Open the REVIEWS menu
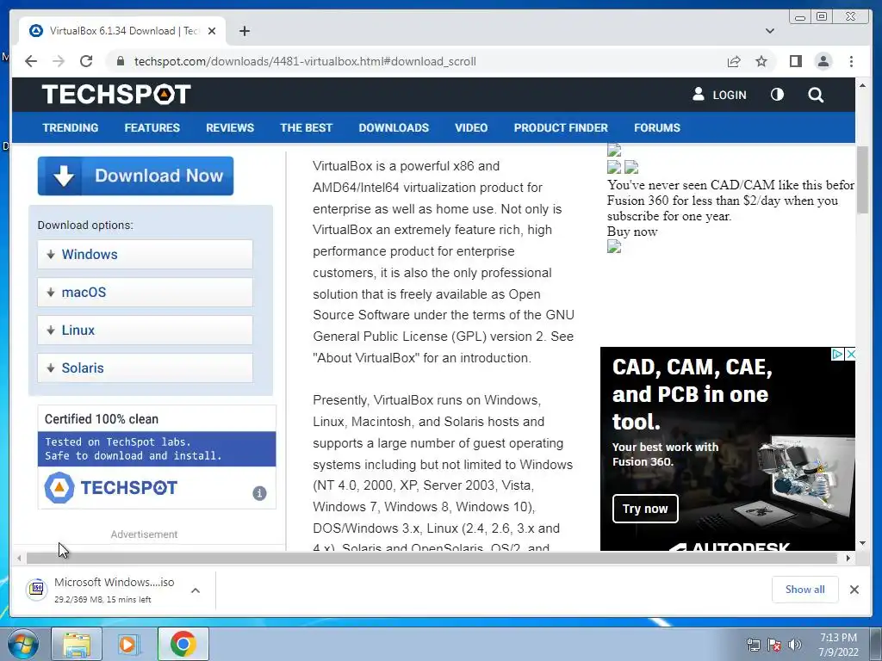Viewport: 882px width, 661px height. [229, 127]
